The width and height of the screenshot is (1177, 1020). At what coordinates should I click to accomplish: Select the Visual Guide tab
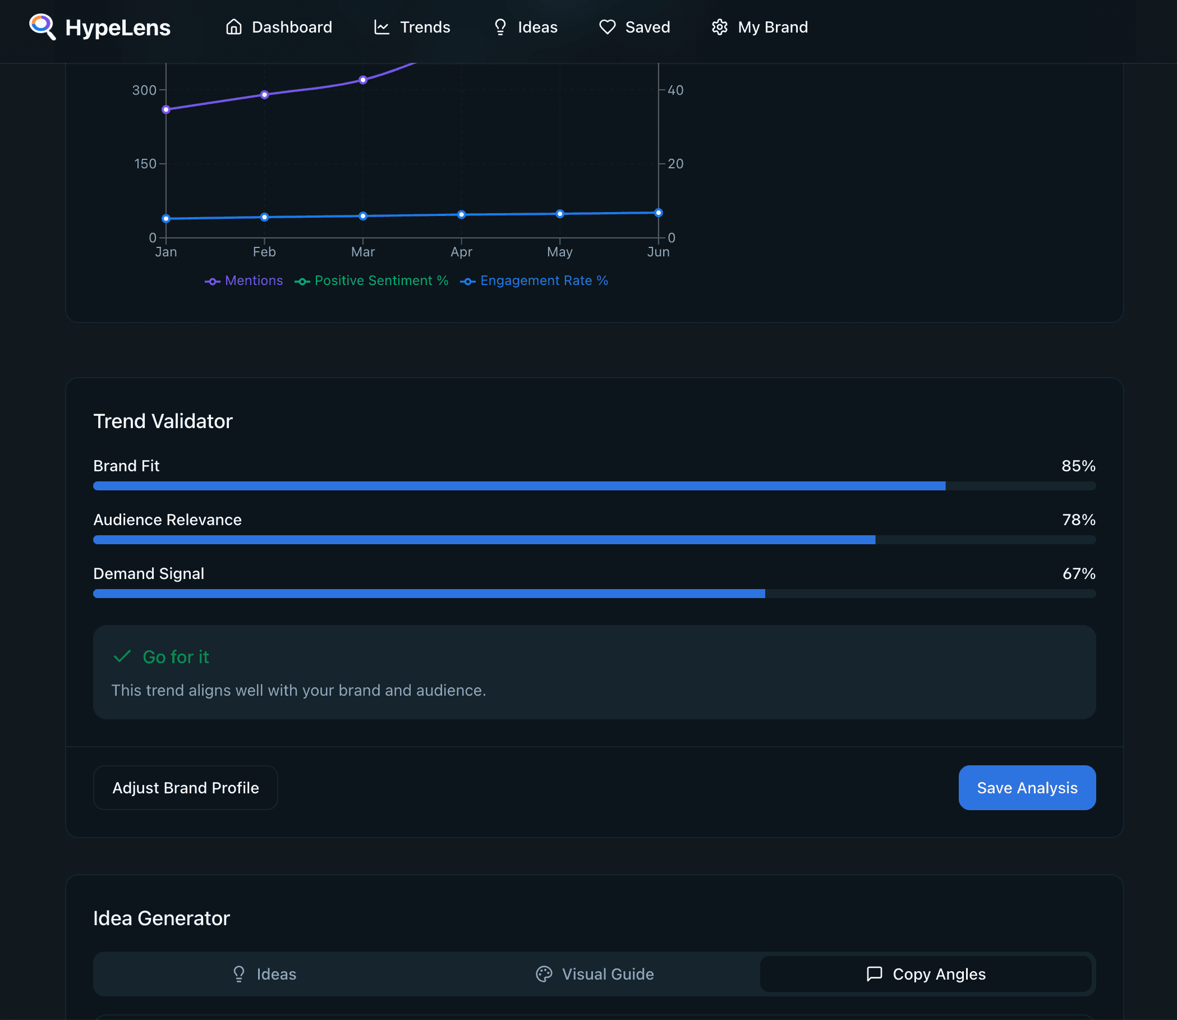click(595, 974)
